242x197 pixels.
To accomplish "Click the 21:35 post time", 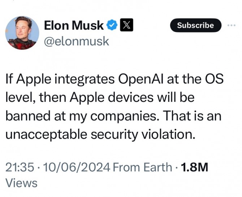I will pyautogui.click(x=20, y=167).
